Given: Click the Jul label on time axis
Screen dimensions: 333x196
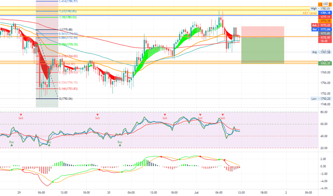Looking at the screenshot, I should (x=197, y=192).
